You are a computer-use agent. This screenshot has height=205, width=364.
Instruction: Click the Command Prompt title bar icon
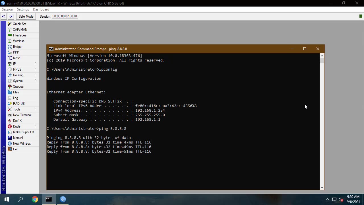51,49
